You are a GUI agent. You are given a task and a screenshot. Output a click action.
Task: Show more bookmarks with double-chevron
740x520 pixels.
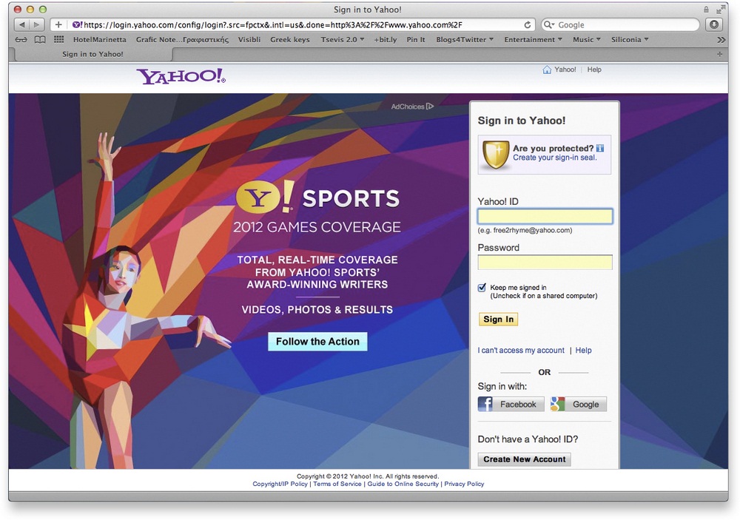(721, 40)
